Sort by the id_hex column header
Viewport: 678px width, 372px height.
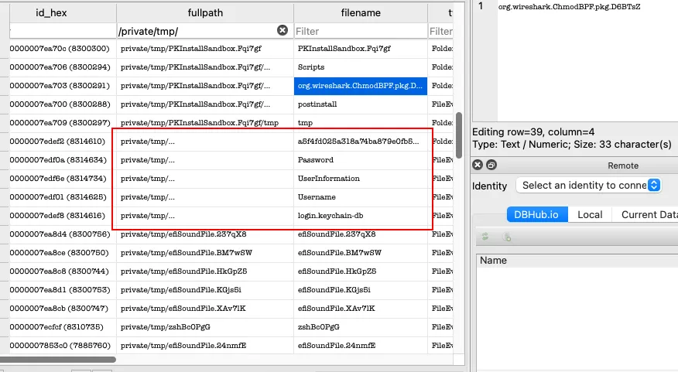click(x=63, y=13)
